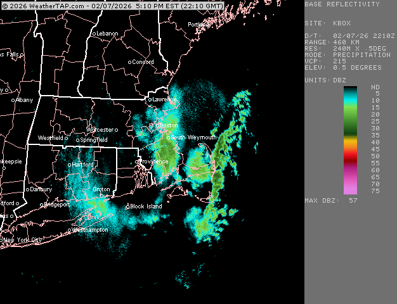Click the Providence city marker circle
This screenshot has width=397, height=304.
coord(138,161)
